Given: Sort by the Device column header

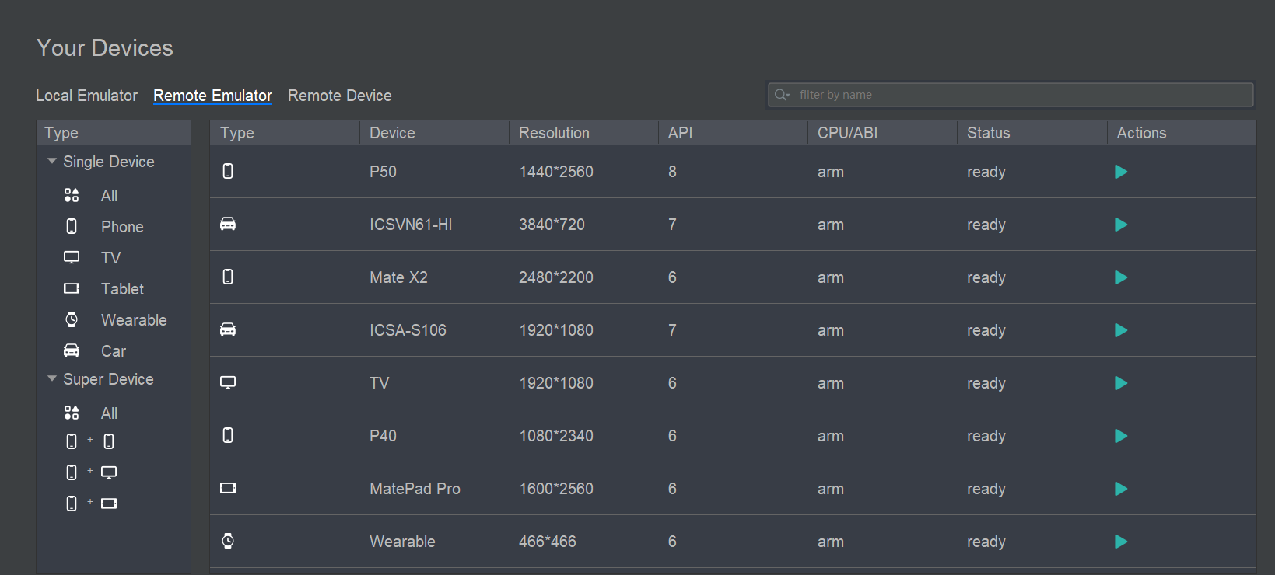Looking at the screenshot, I should pos(434,133).
